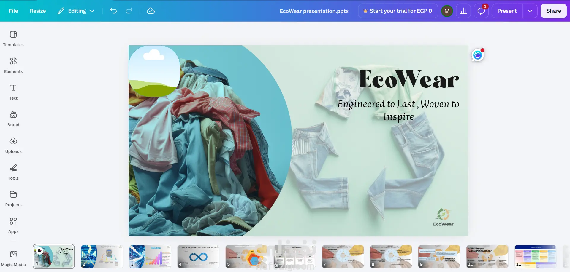The image size is (570, 272).
Task: Open the Brand panel
Action: point(13,119)
